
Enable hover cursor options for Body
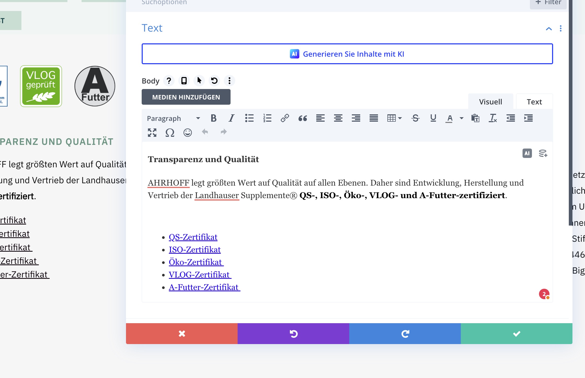tap(199, 81)
